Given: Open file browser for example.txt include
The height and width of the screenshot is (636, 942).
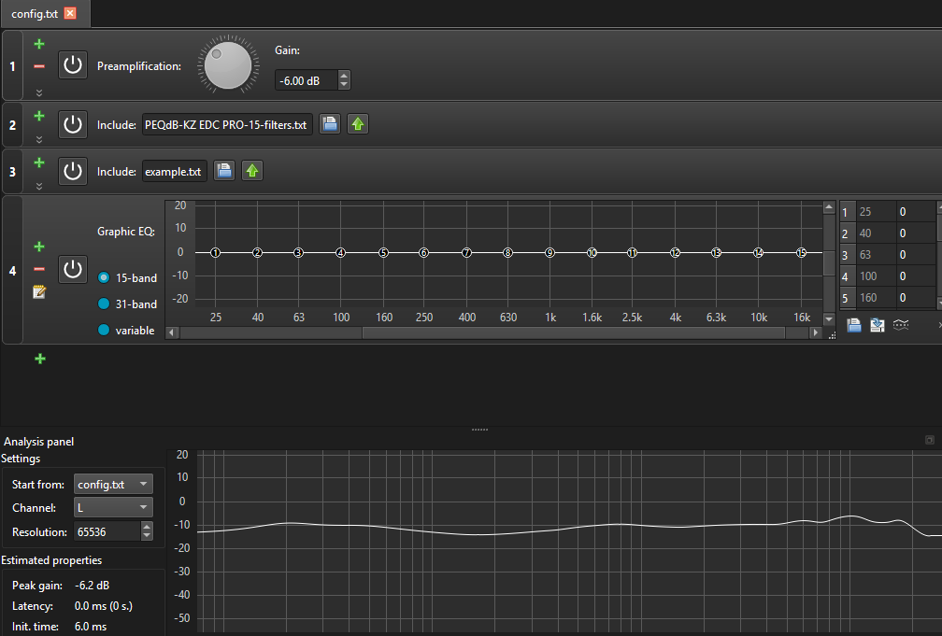Looking at the screenshot, I should point(224,171).
